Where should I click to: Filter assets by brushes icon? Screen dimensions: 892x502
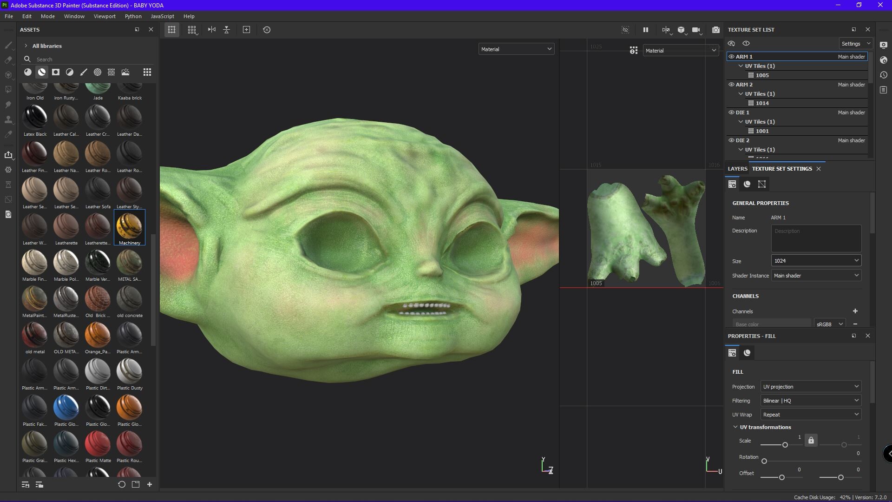[84, 72]
